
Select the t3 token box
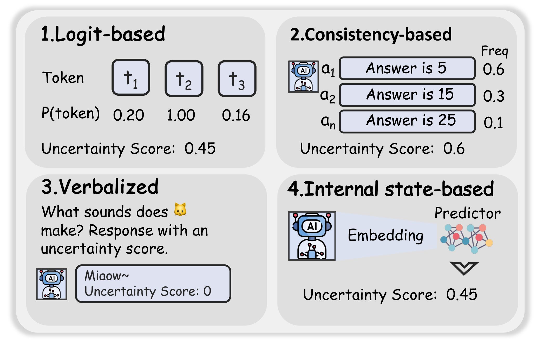tap(237, 79)
